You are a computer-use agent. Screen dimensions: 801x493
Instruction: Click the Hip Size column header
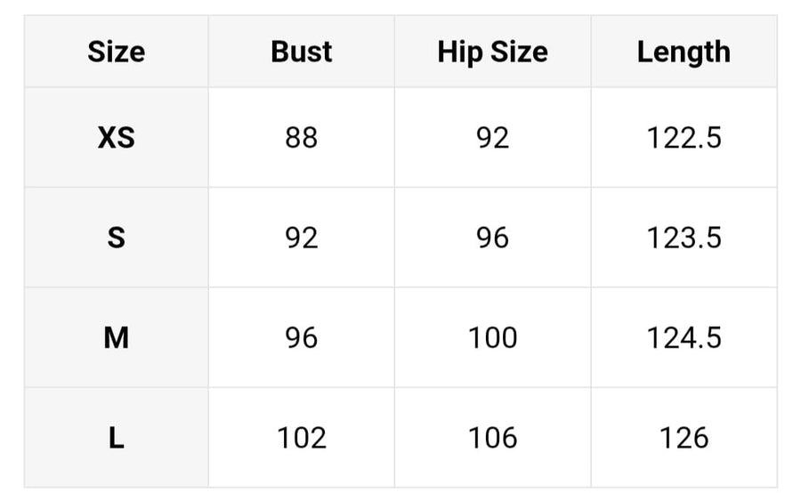click(x=492, y=53)
